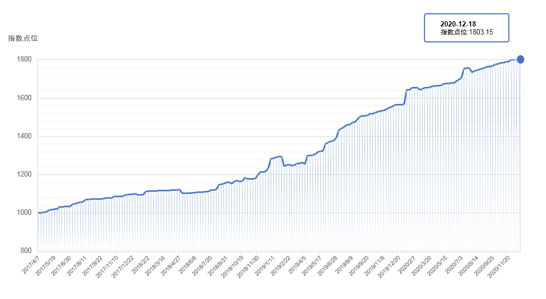
Task: Click x-axis date 2020/9/25
Action: [484, 266]
